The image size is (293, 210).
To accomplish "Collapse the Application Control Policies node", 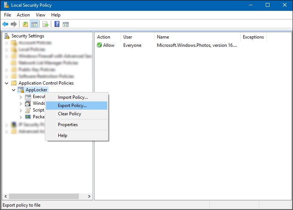I will (7, 83).
